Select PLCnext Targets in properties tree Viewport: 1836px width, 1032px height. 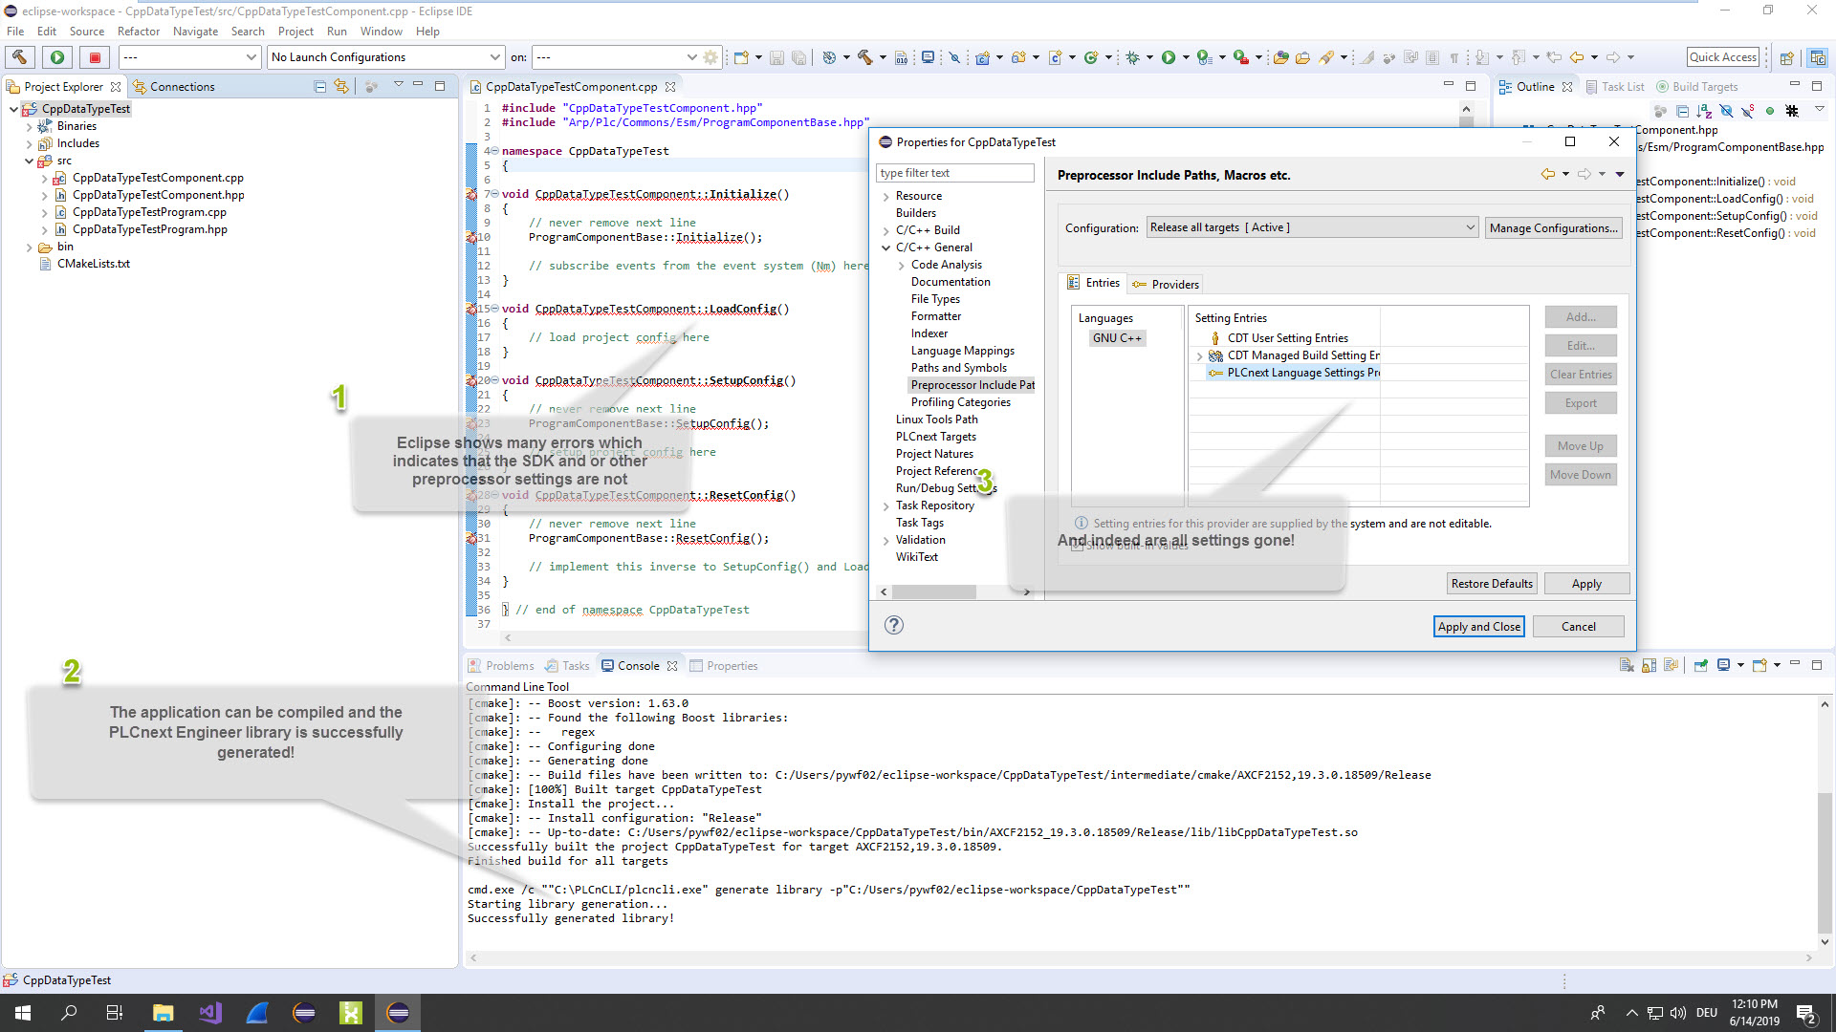(935, 437)
